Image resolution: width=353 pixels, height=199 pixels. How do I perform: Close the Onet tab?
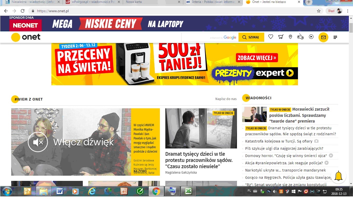(299, 2)
